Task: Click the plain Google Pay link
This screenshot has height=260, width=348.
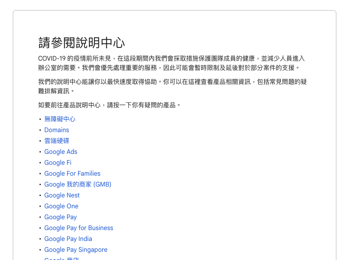Action: coord(60,217)
